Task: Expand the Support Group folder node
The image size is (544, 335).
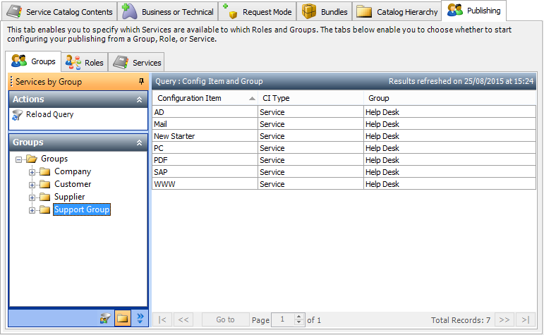Action: pos(32,210)
